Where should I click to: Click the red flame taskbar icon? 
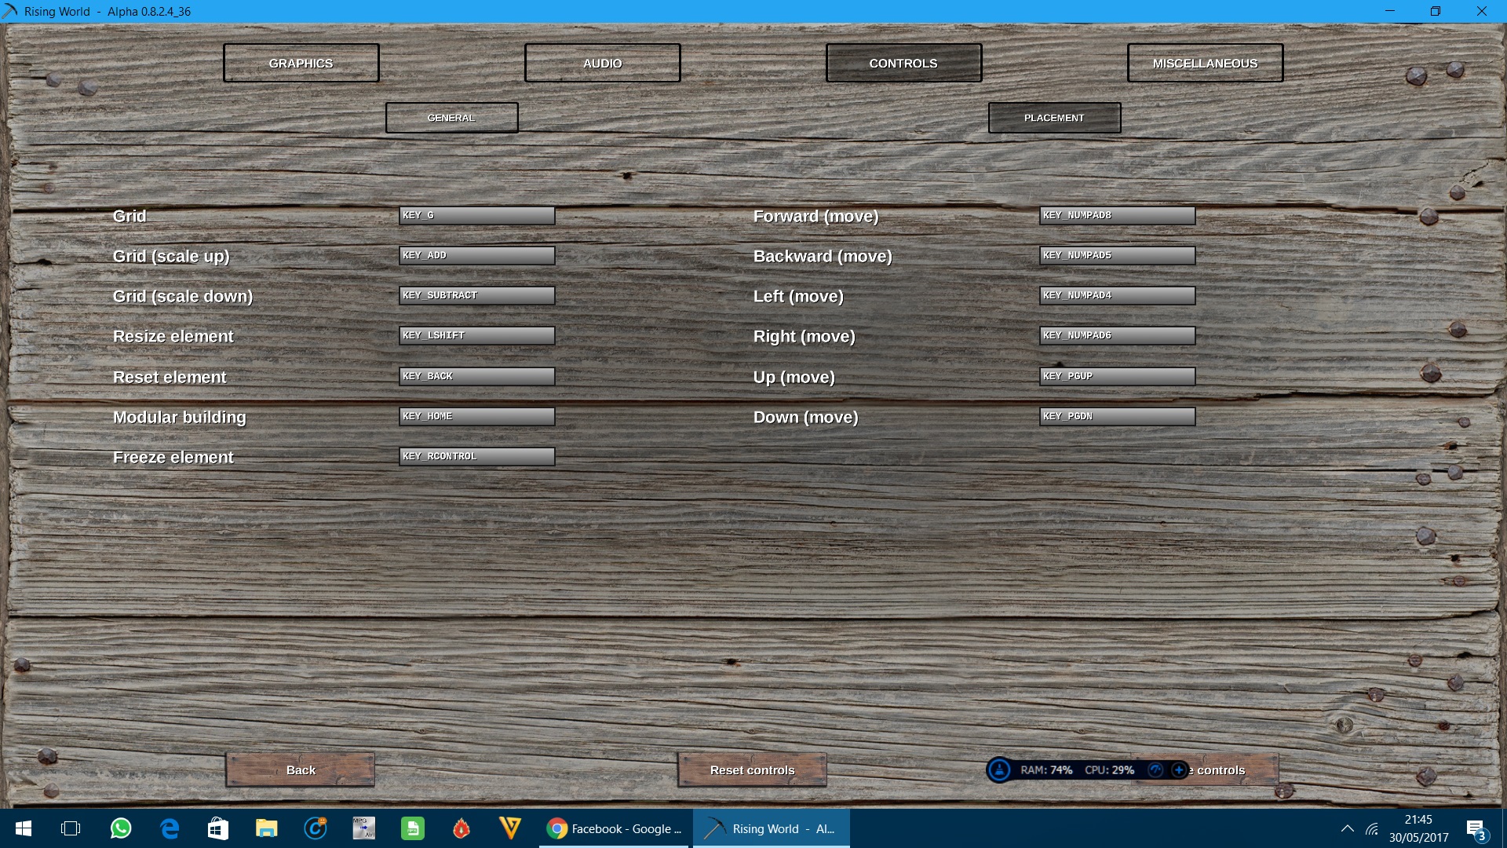[462, 828]
